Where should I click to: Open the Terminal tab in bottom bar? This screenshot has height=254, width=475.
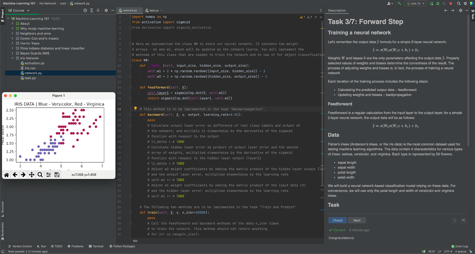pos(96,246)
